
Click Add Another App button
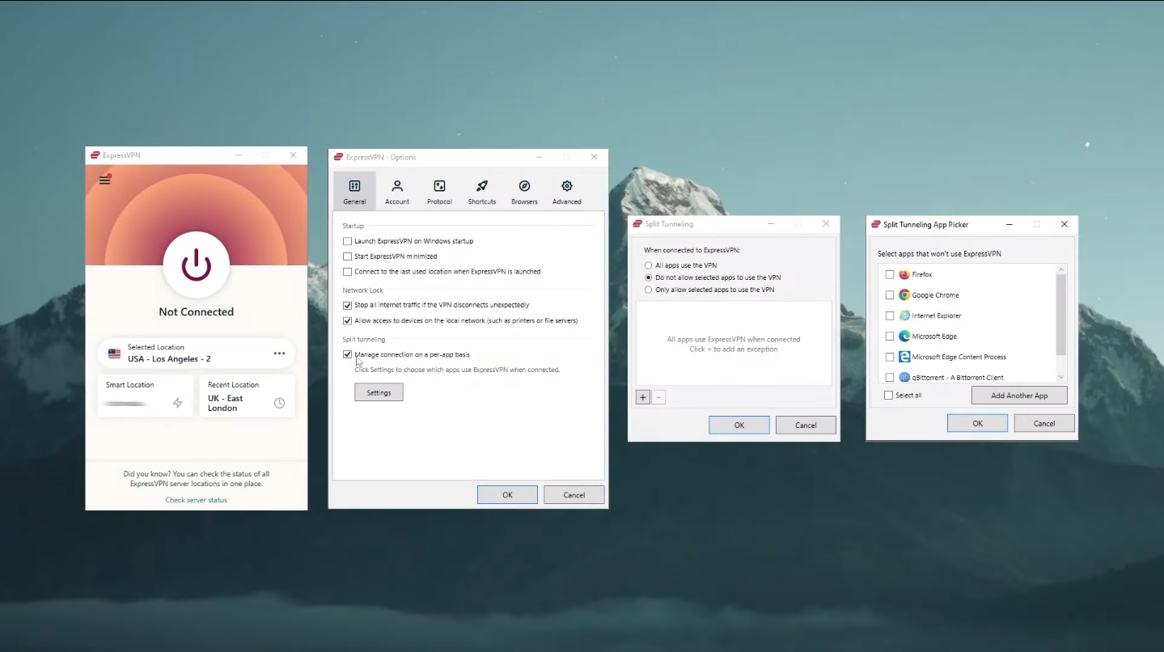click(x=1019, y=396)
